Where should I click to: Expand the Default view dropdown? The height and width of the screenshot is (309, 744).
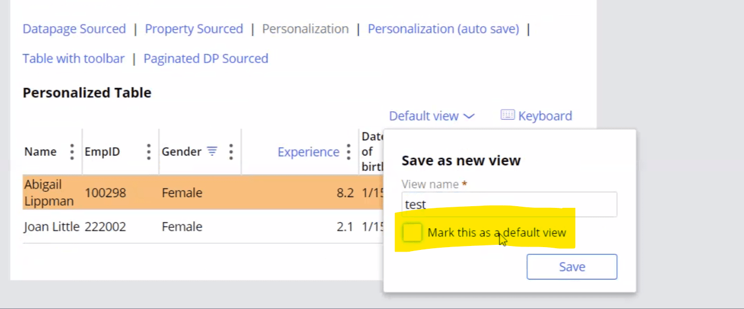pyautogui.click(x=431, y=116)
